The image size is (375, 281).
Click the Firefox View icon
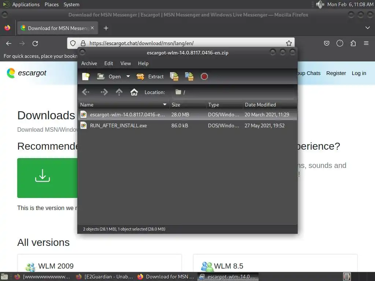7,28
